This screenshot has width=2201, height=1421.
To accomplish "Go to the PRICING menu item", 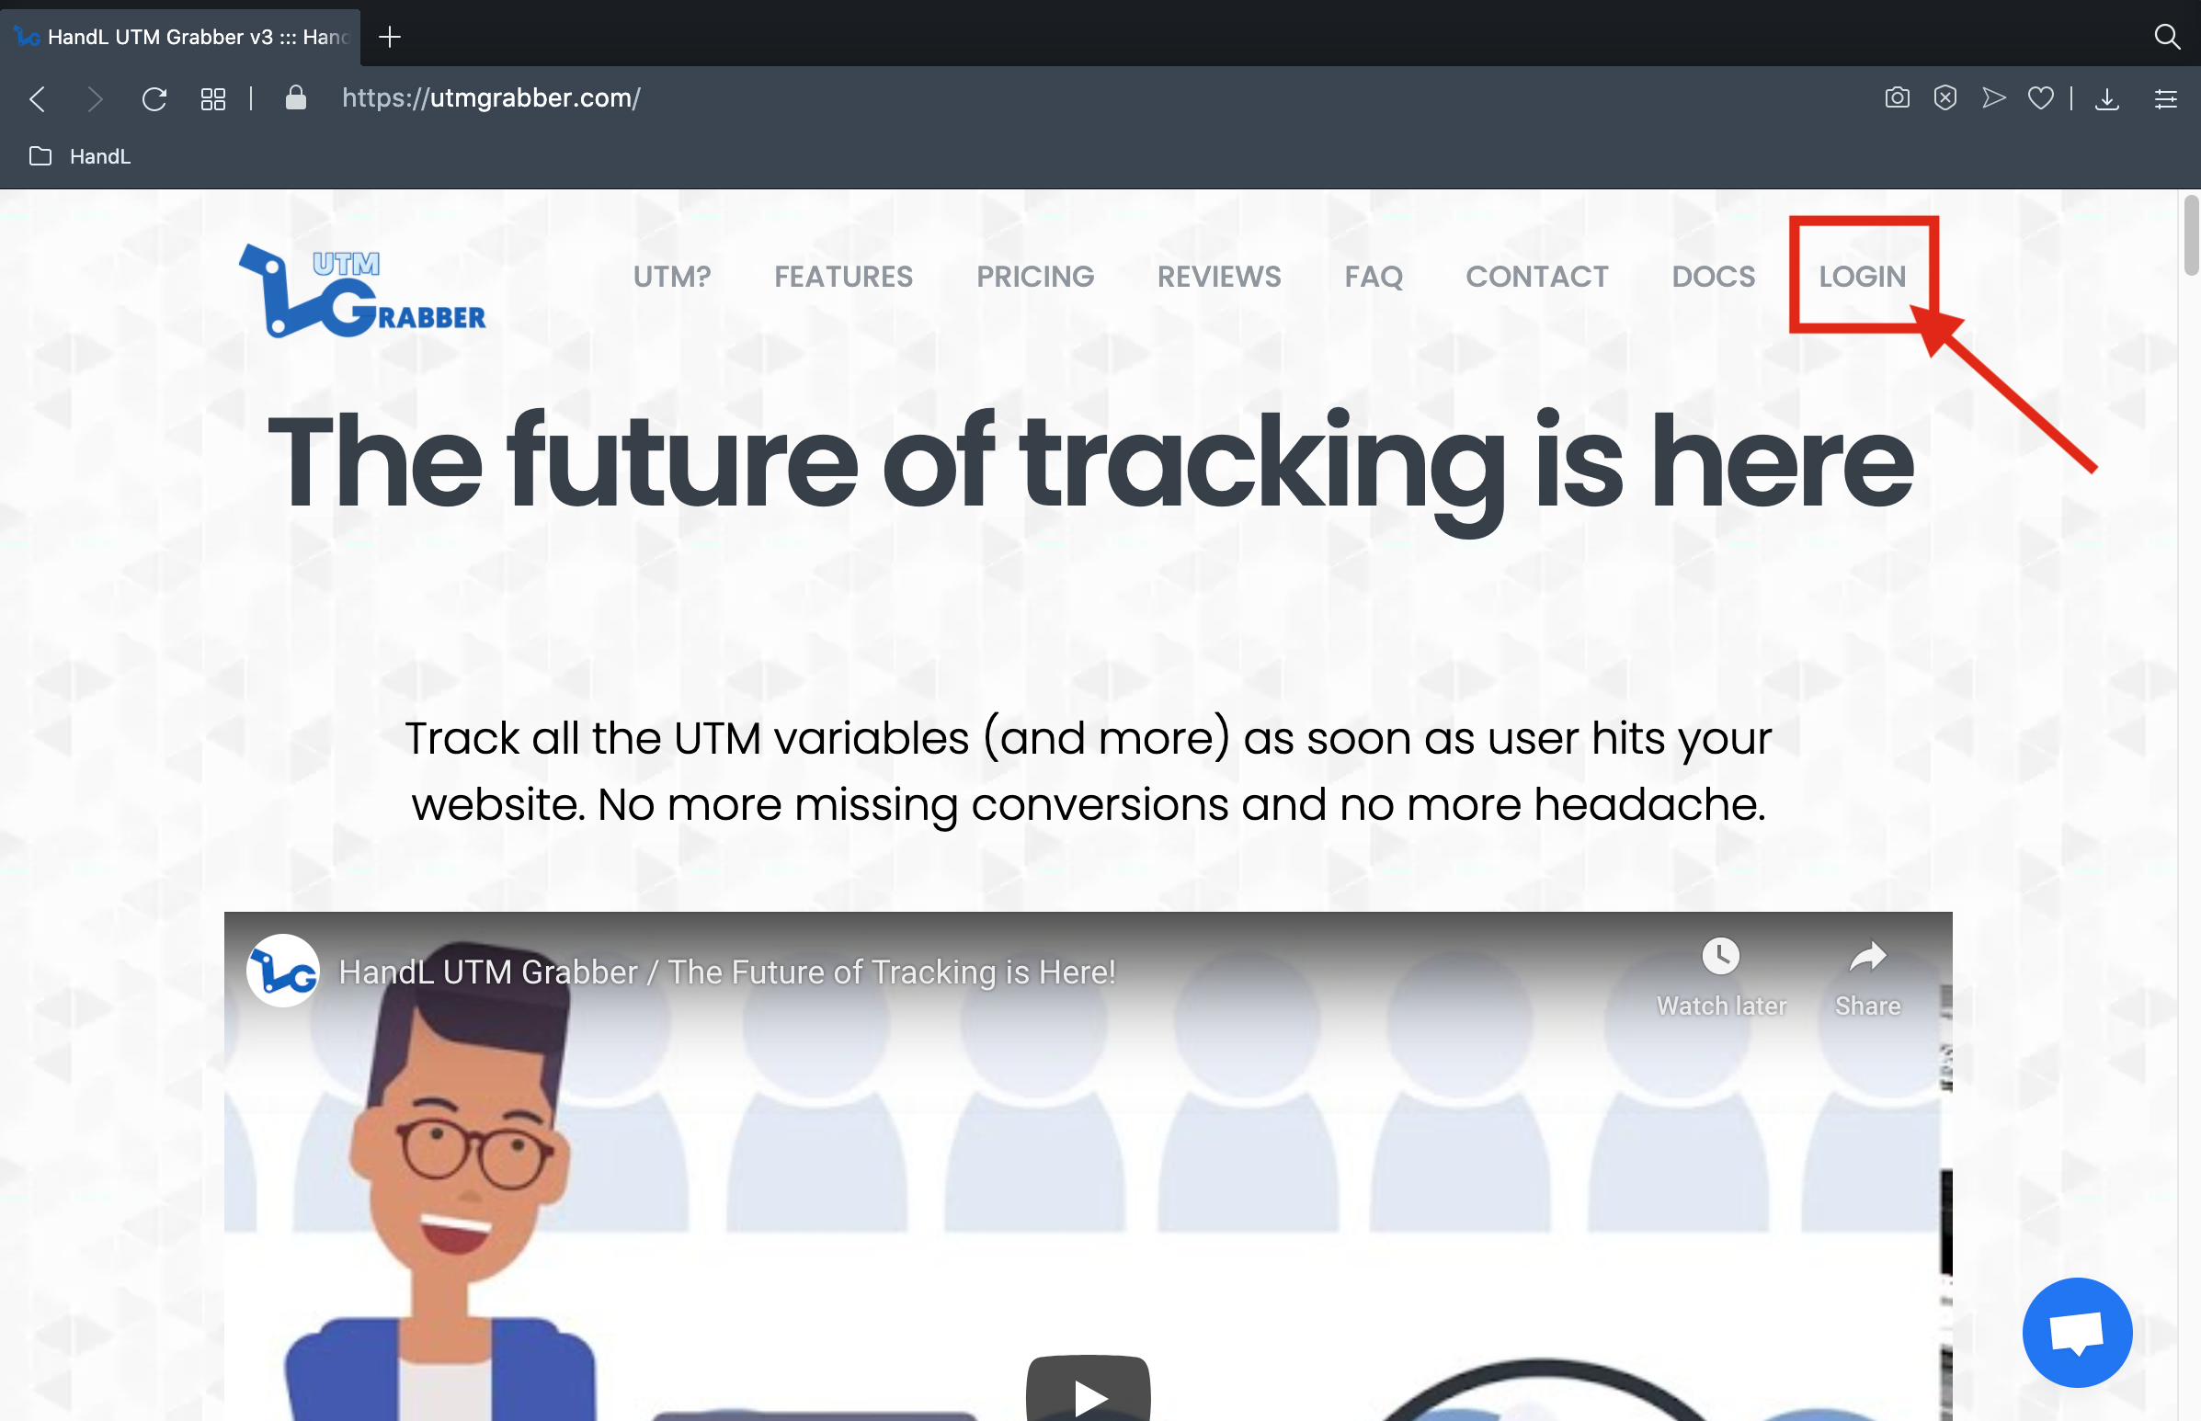I will coord(1034,276).
